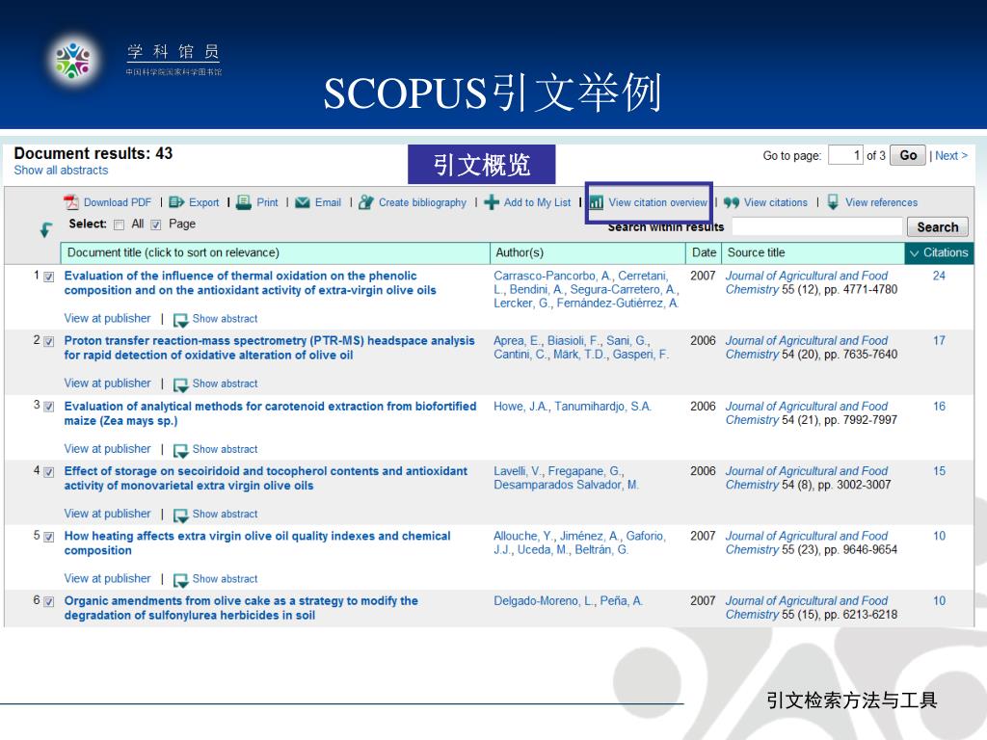Click the Email envelope icon
Viewport: 987px width, 740px height.
coord(303,202)
